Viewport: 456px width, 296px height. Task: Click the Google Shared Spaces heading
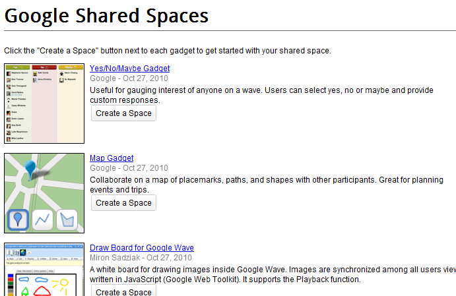coord(106,16)
